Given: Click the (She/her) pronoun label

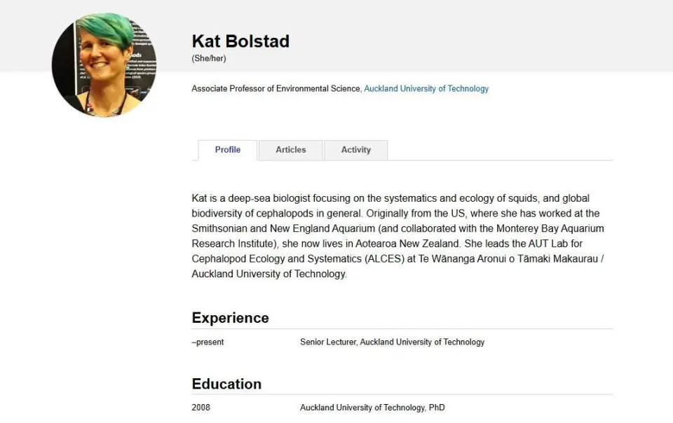Looking at the screenshot, I should point(209,58).
